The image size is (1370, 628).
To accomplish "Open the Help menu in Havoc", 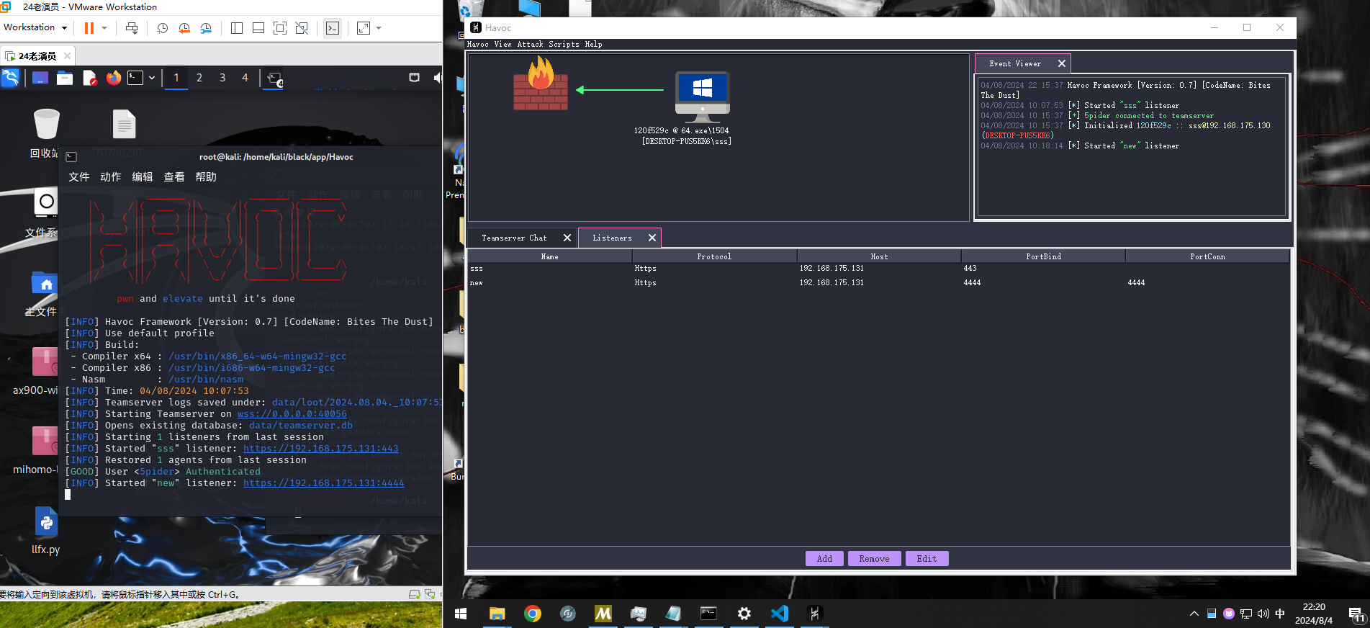I will pos(593,44).
